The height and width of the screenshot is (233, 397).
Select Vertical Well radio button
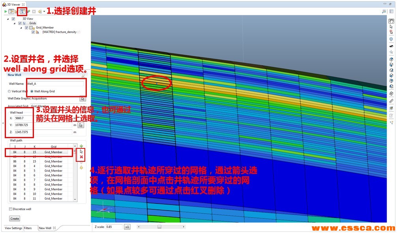(x=9, y=91)
